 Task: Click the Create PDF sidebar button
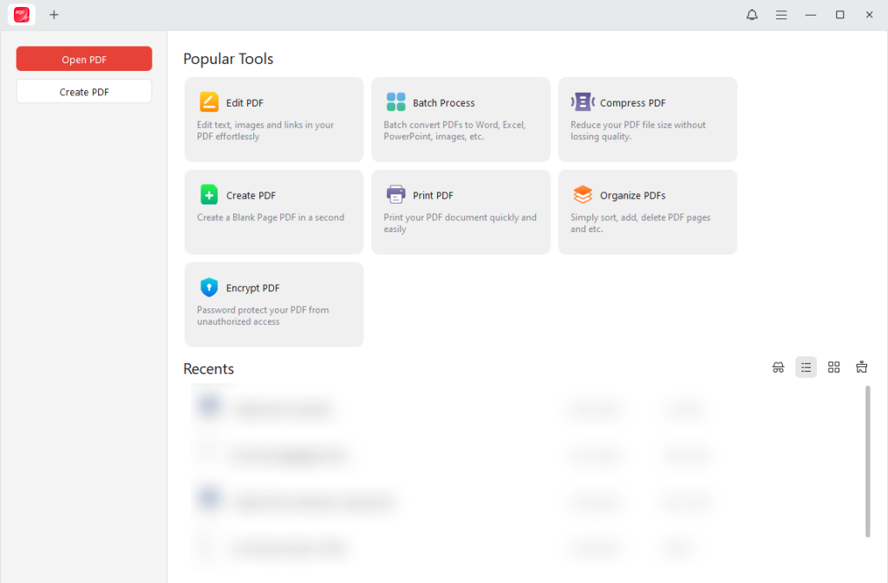click(x=83, y=90)
